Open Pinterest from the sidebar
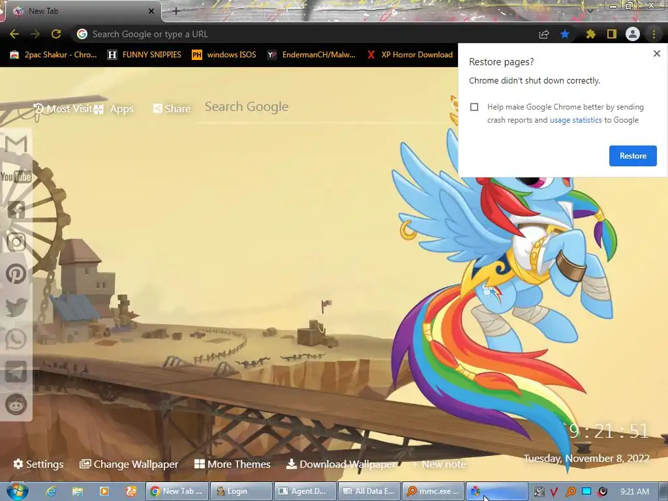This screenshot has width=668, height=501. coord(16,274)
